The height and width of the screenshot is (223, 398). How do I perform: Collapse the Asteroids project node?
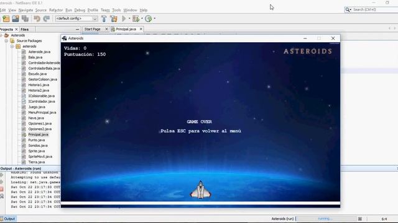tap(1, 35)
